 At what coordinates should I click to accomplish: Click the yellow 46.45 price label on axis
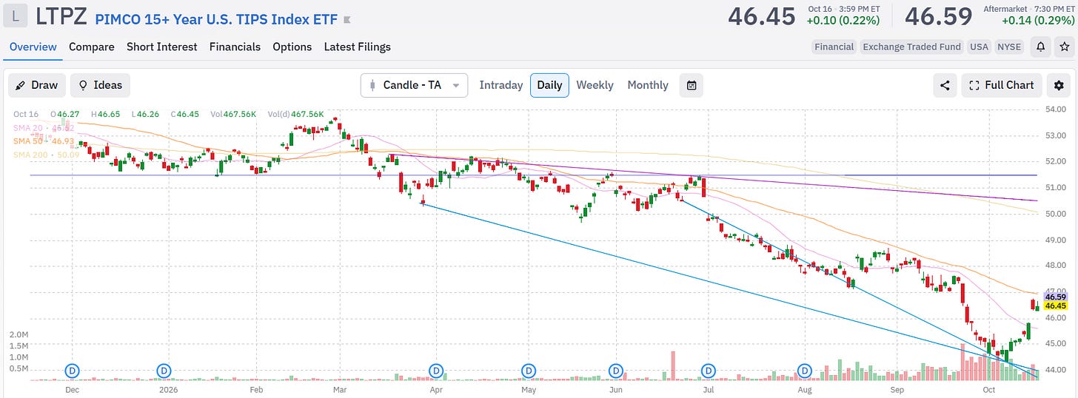coord(1055,306)
